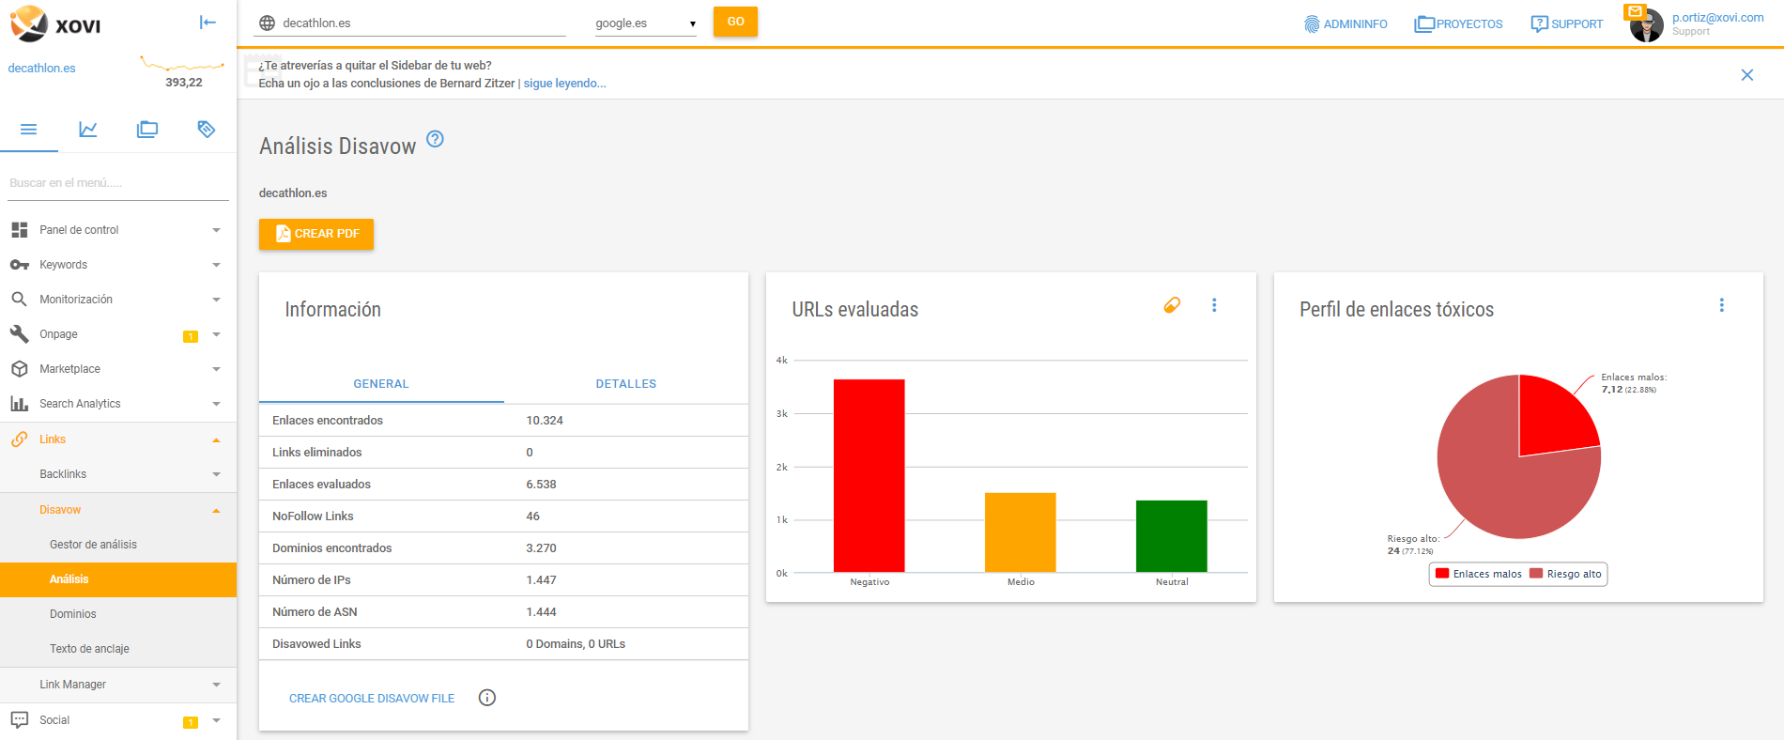Open the Perfil de enlaces tóxicos three-dot menu

pos(1722,305)
